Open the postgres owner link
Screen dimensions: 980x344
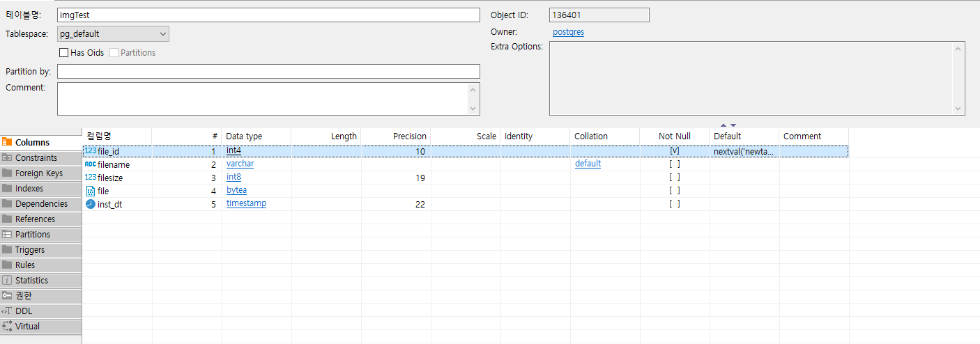[568, 32]
